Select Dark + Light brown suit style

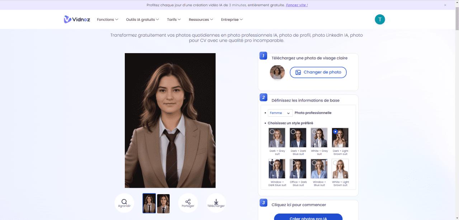(x=340, y=138)
